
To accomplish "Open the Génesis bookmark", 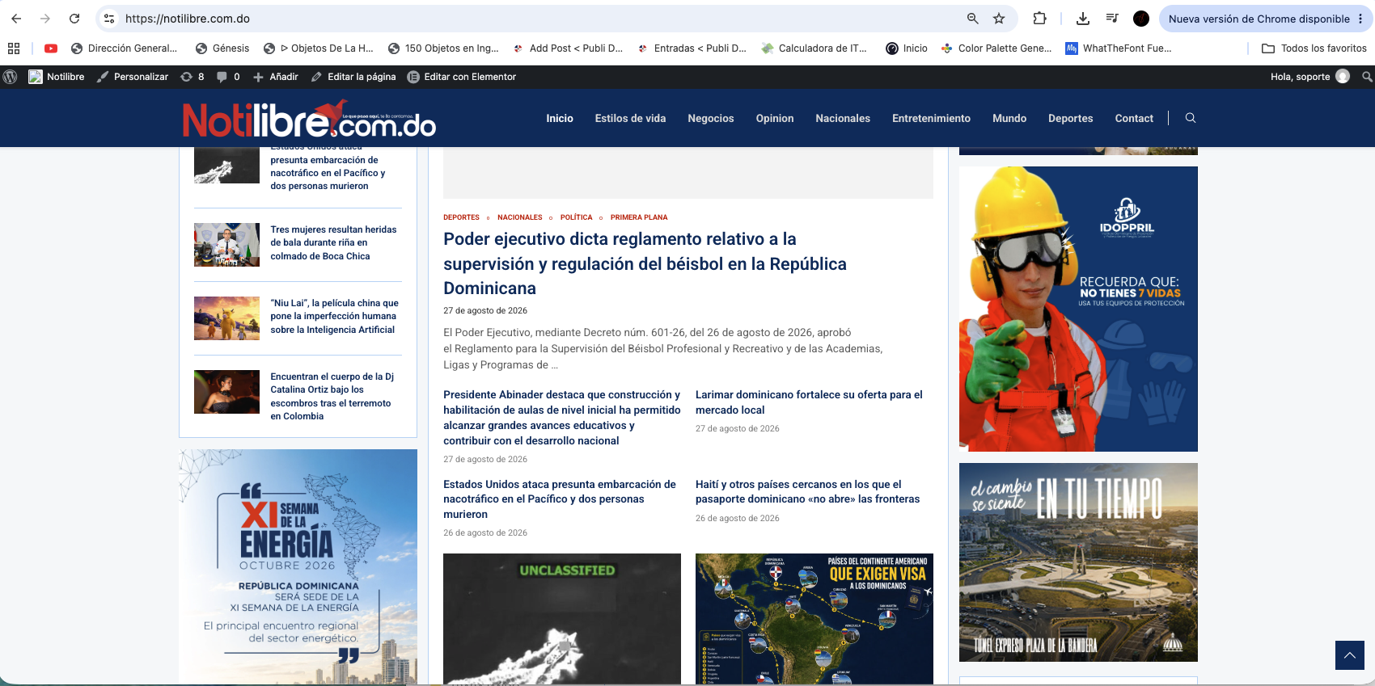I will 222,48.
